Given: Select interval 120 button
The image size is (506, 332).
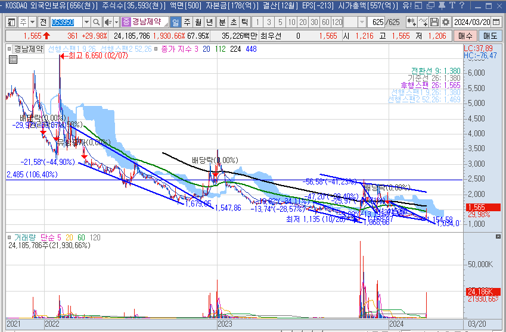Looking at the screenshot, I should [337, 22].
